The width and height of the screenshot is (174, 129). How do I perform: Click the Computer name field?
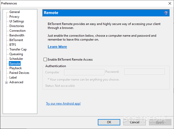tap(84, 72)
